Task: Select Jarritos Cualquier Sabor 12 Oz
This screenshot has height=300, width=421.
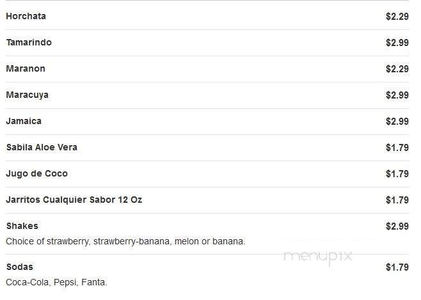Action: 74,200
